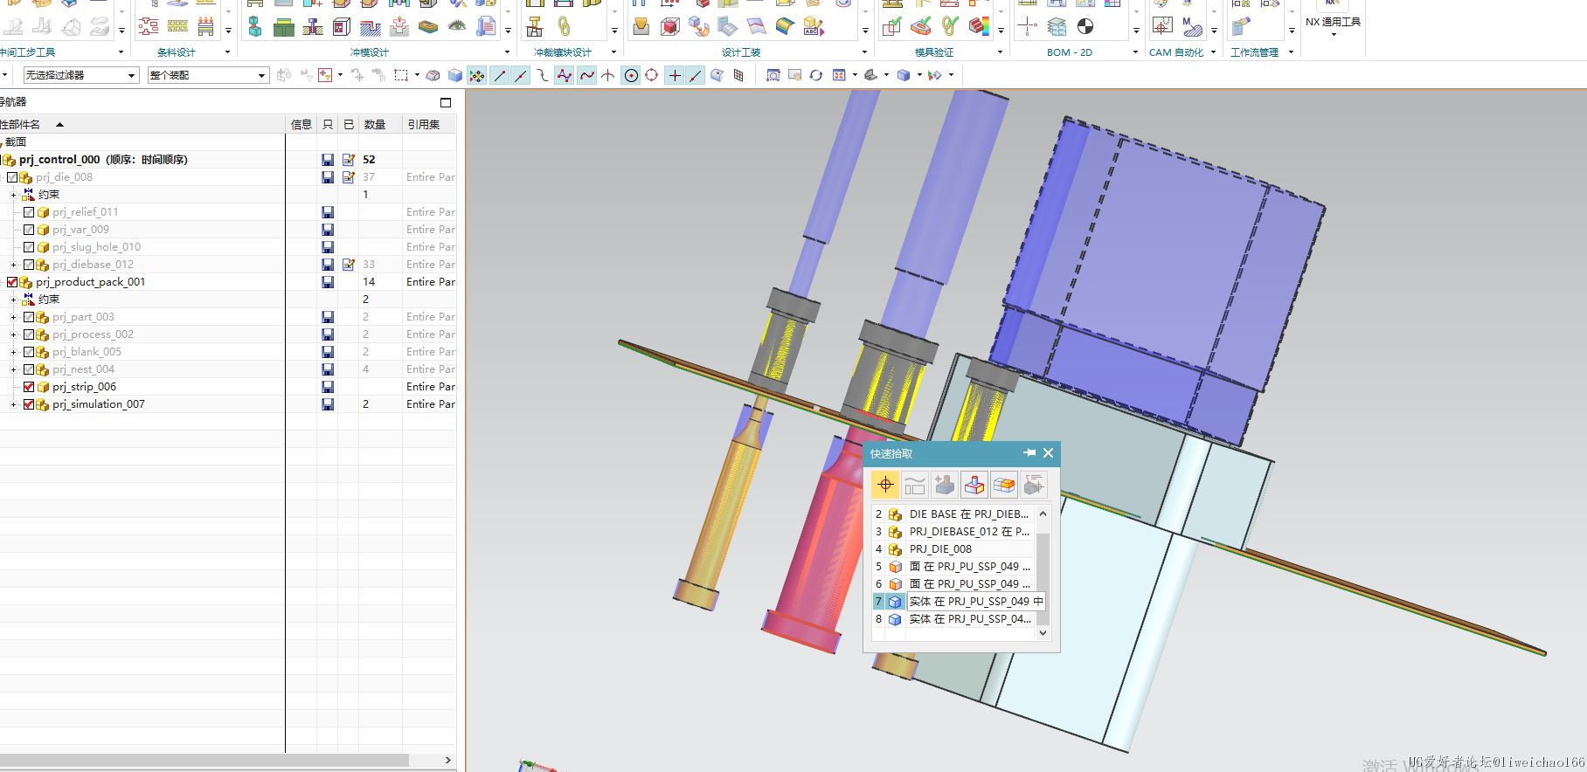Click the red cube icon in 设计工装 group
Screen dimensions: 1587x772
670,26
